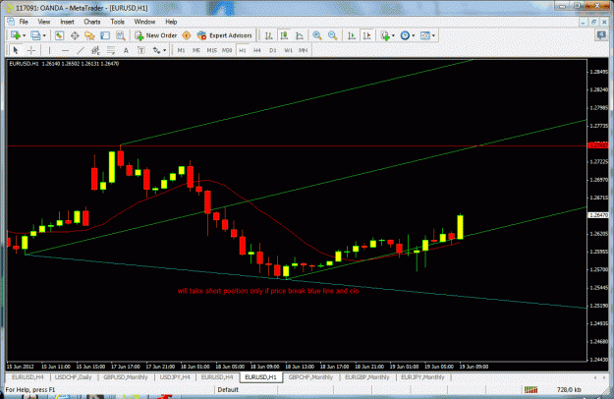The image size is (614, 399).
Task: Click the current price label 1.26470
Action: [598, 215]
